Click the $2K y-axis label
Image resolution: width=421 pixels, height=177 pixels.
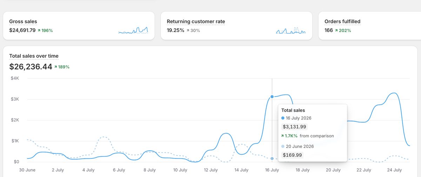(x=15, y=120)
